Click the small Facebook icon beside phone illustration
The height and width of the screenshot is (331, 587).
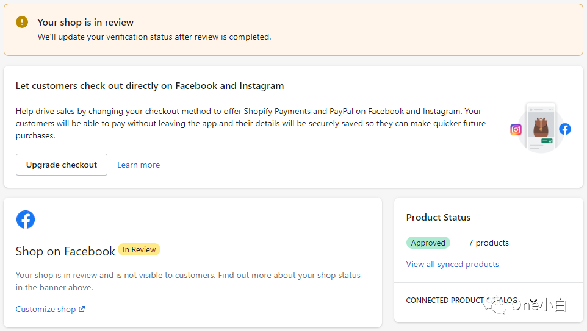565,129
